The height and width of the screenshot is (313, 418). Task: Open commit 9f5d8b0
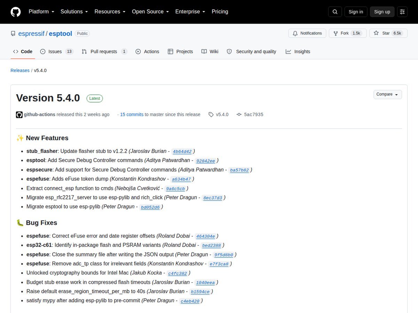tap(223, 255)
